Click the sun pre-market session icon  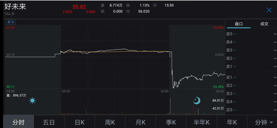coord(32,101)
